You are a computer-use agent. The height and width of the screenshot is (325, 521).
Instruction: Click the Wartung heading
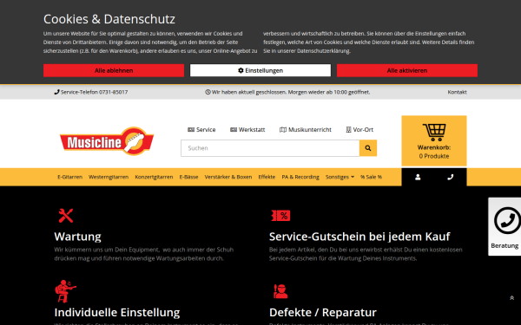point(78,237)
